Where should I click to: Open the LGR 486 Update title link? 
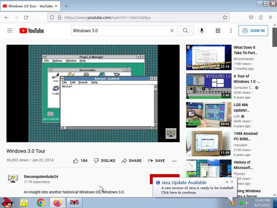pos(242,107)
